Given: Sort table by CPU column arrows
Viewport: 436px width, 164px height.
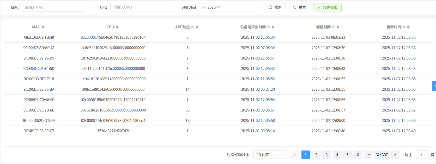Looking at the screenshot, I should tap(117, 27).
